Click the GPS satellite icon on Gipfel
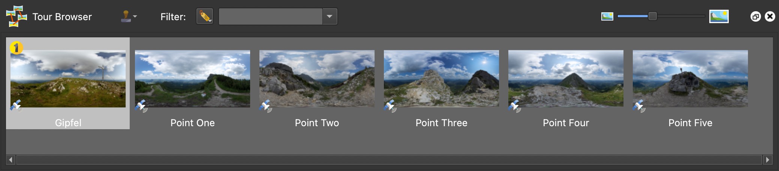Image resolution: width=779 pixels, height=171 pixels. (16, 106)
